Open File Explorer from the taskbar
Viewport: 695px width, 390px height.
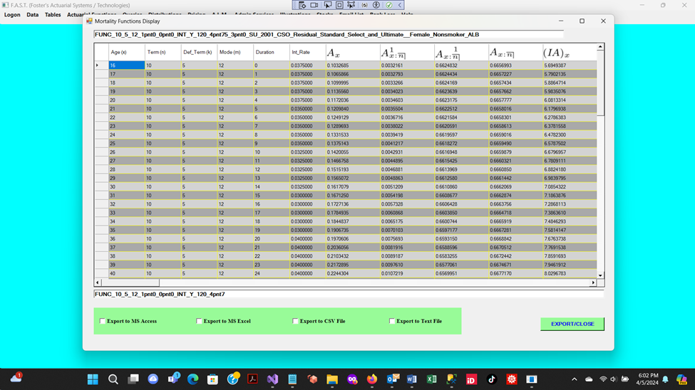tap(332, 379)
